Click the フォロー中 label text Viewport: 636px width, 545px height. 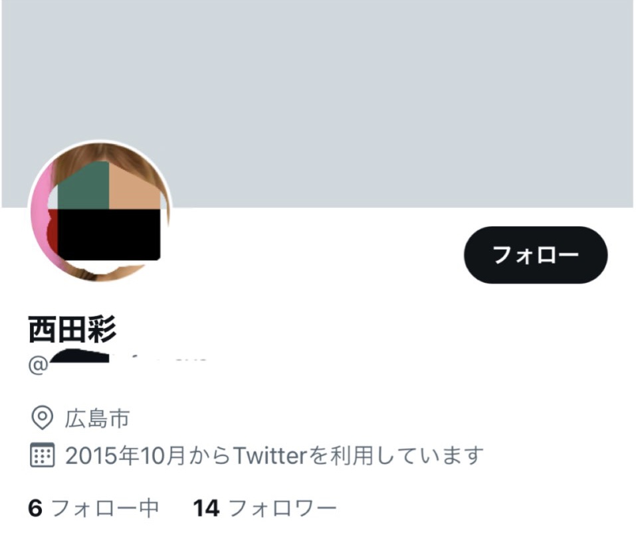click(105, 508)
